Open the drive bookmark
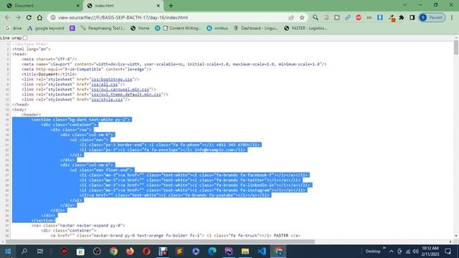This screenshot has height=258, width=459. click(14, 28)
